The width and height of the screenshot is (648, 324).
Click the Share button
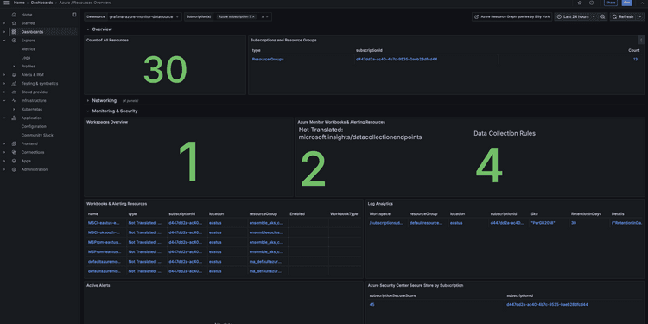(611, 3)
